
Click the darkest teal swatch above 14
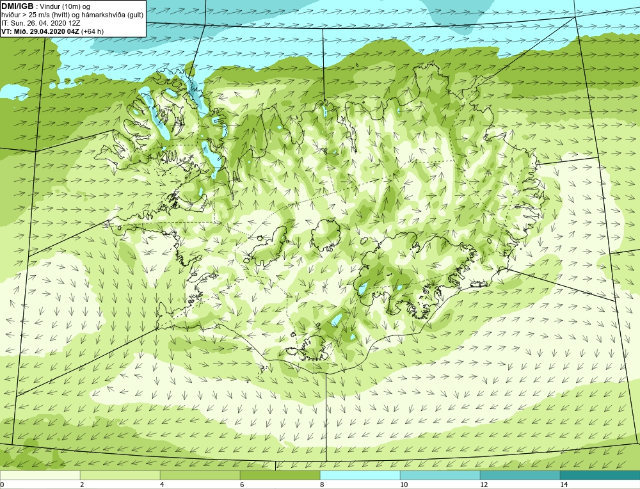600,476
